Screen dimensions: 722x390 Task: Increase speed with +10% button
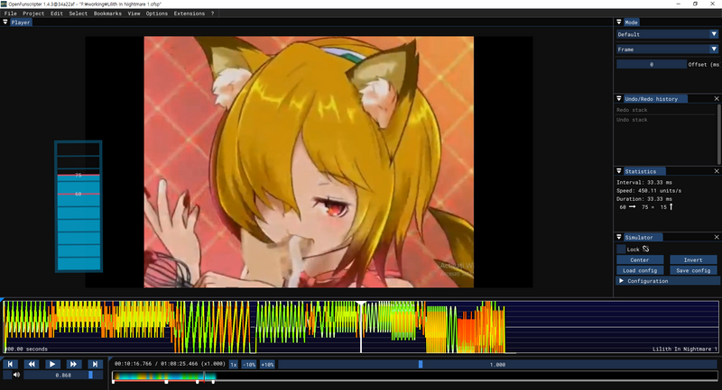tap(267, 364)
